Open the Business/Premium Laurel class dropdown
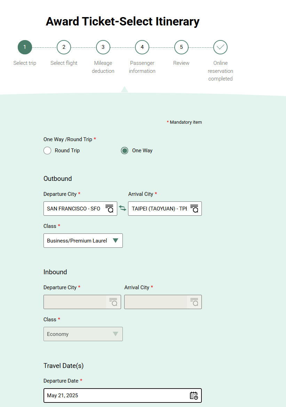The height and width of the screenshot is (407, 286). [x=83, y=241]
